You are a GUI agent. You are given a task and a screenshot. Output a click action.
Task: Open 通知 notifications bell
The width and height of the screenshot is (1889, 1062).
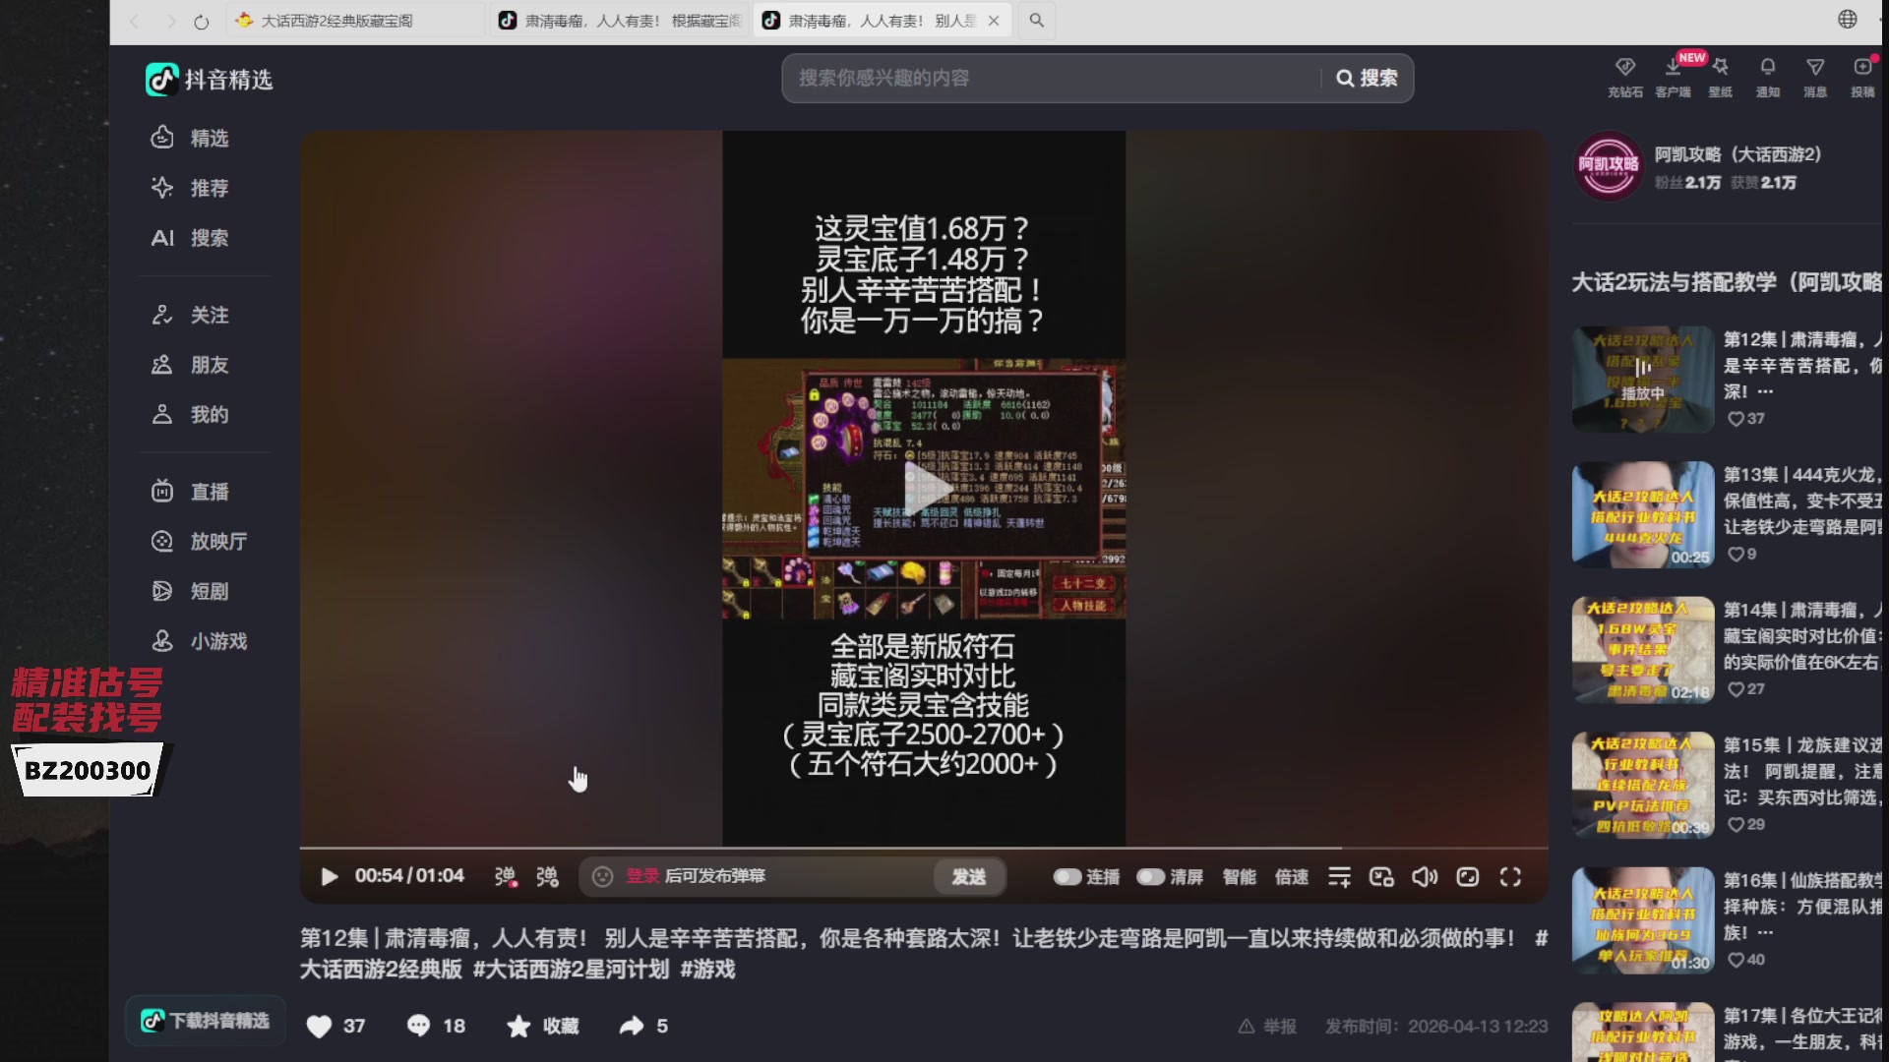pyautogui.click(x=1768, y=77)
